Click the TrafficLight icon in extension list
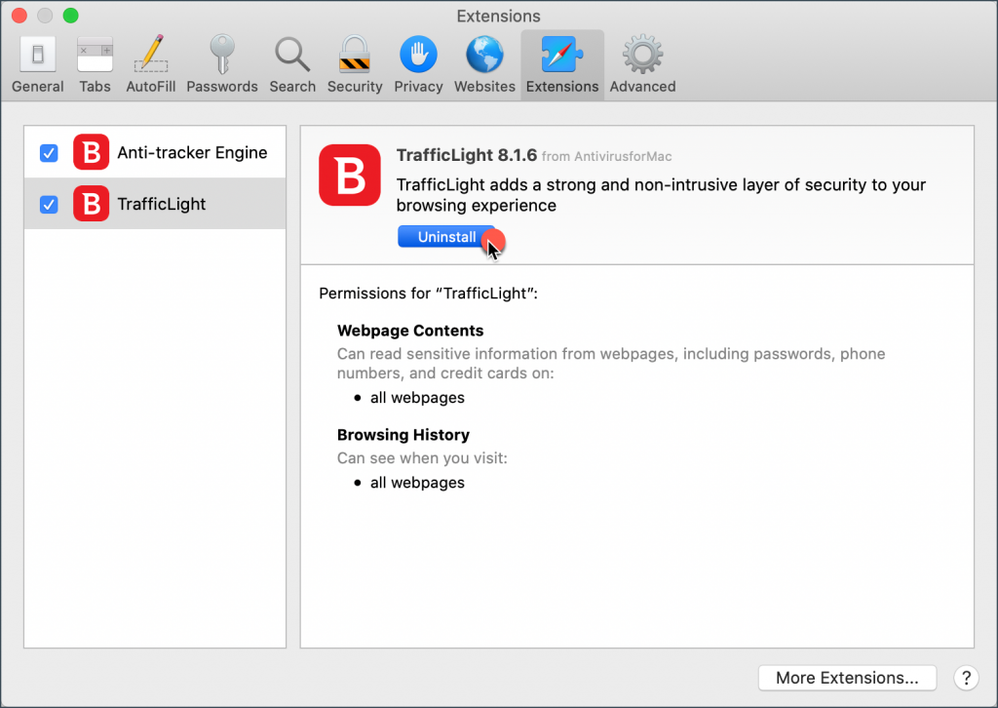This screenshot has width=998, height=708. coord(91,204)
